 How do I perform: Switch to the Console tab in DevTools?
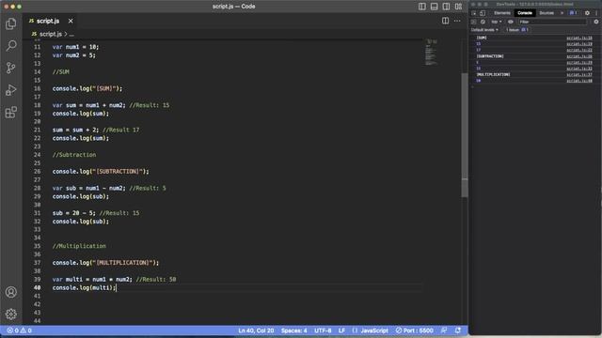pos(525,13)
